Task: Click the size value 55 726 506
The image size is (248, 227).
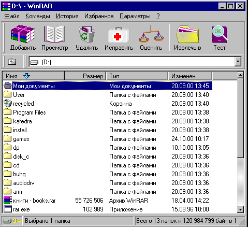Action: coord(89,201)
